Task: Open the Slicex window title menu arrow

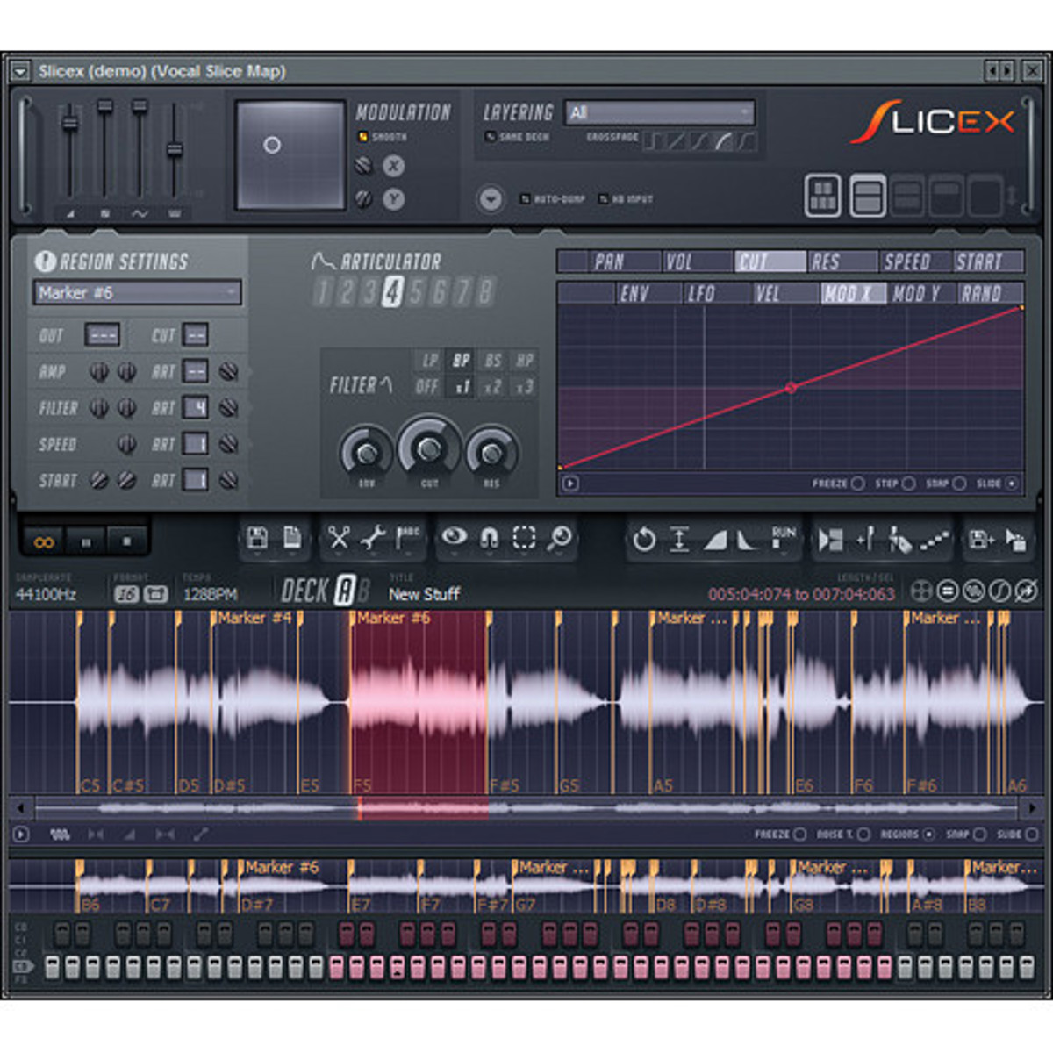Action: [x=19, y=71]
